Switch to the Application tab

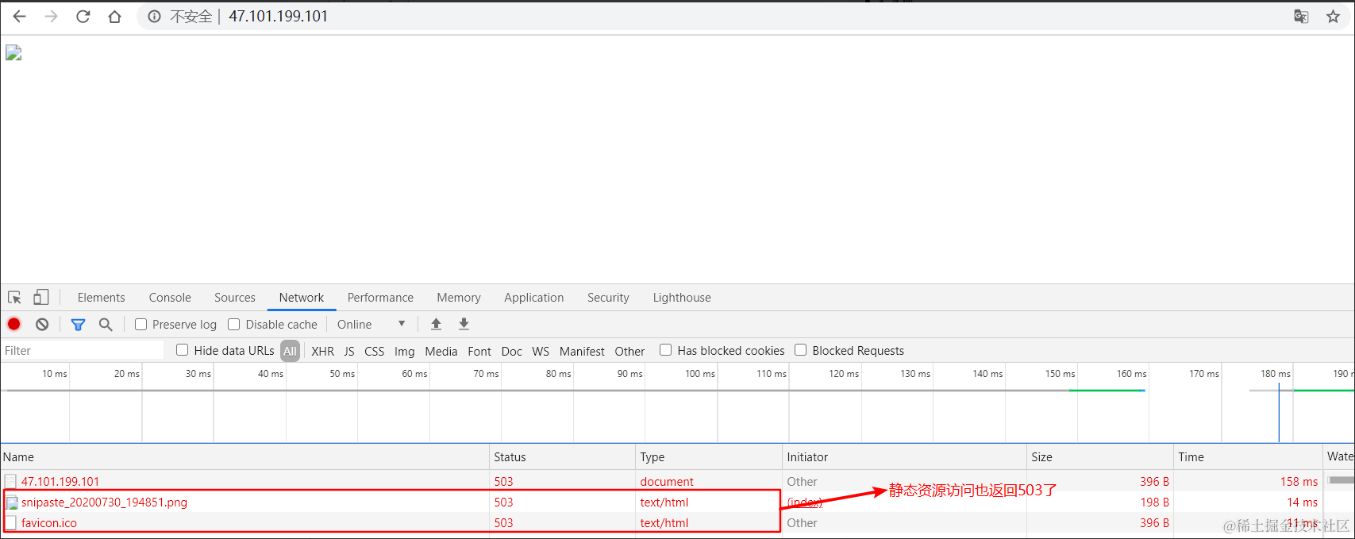533,298
